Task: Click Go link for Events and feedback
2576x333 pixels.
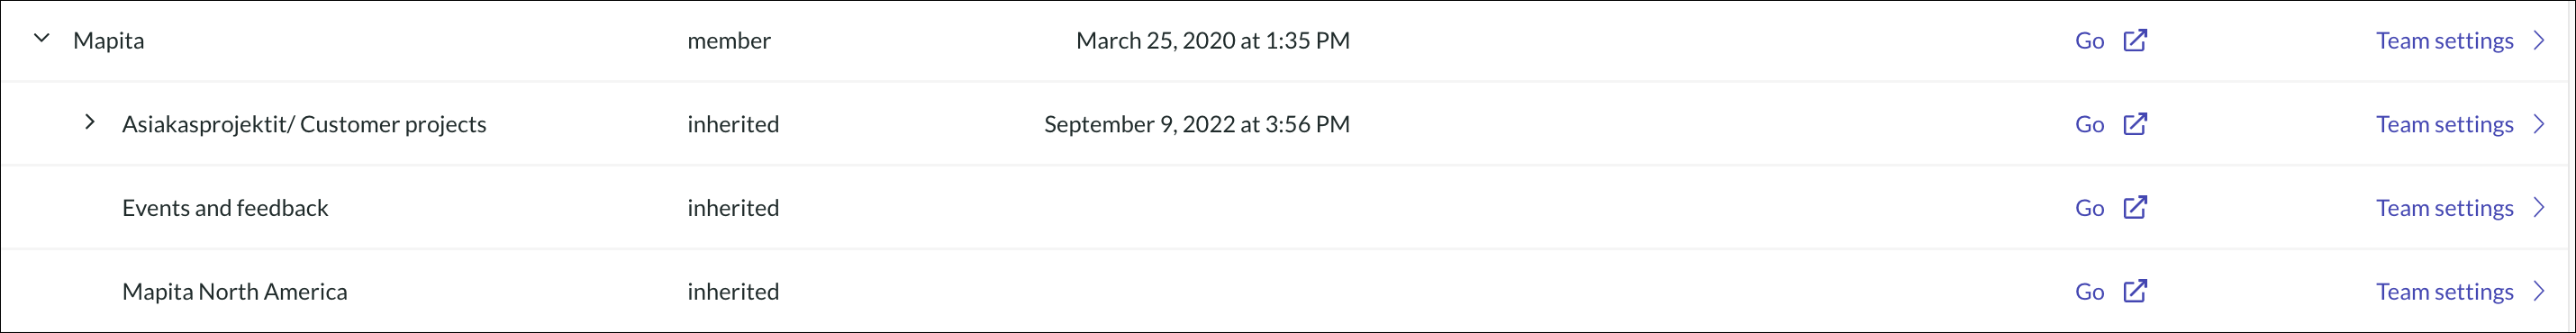Action: 2089,207
